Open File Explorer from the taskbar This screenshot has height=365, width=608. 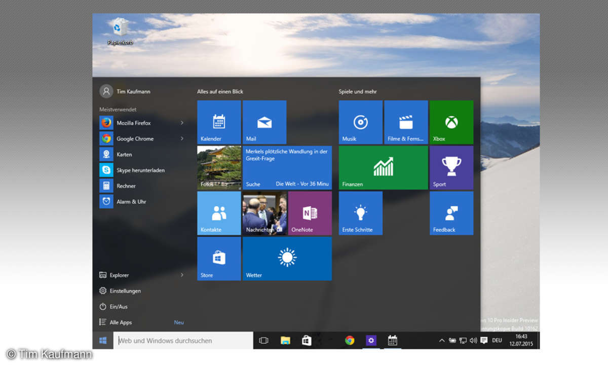click(285, 341)
